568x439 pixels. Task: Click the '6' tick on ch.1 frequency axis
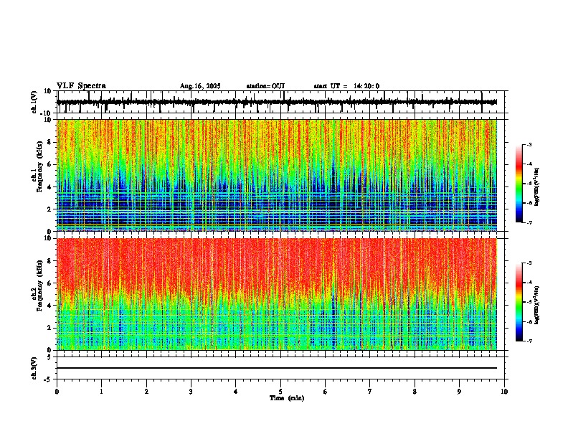pyautogui.click(x=49, y=164)
